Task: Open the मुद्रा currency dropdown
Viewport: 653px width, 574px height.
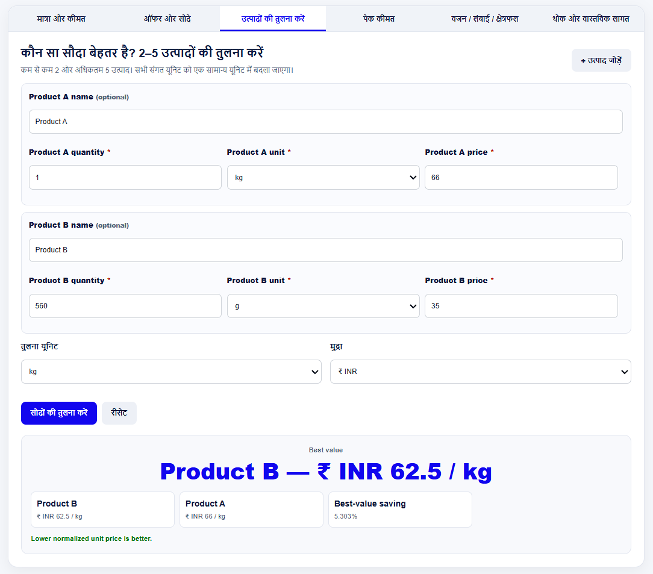Action: coord(481,372)
